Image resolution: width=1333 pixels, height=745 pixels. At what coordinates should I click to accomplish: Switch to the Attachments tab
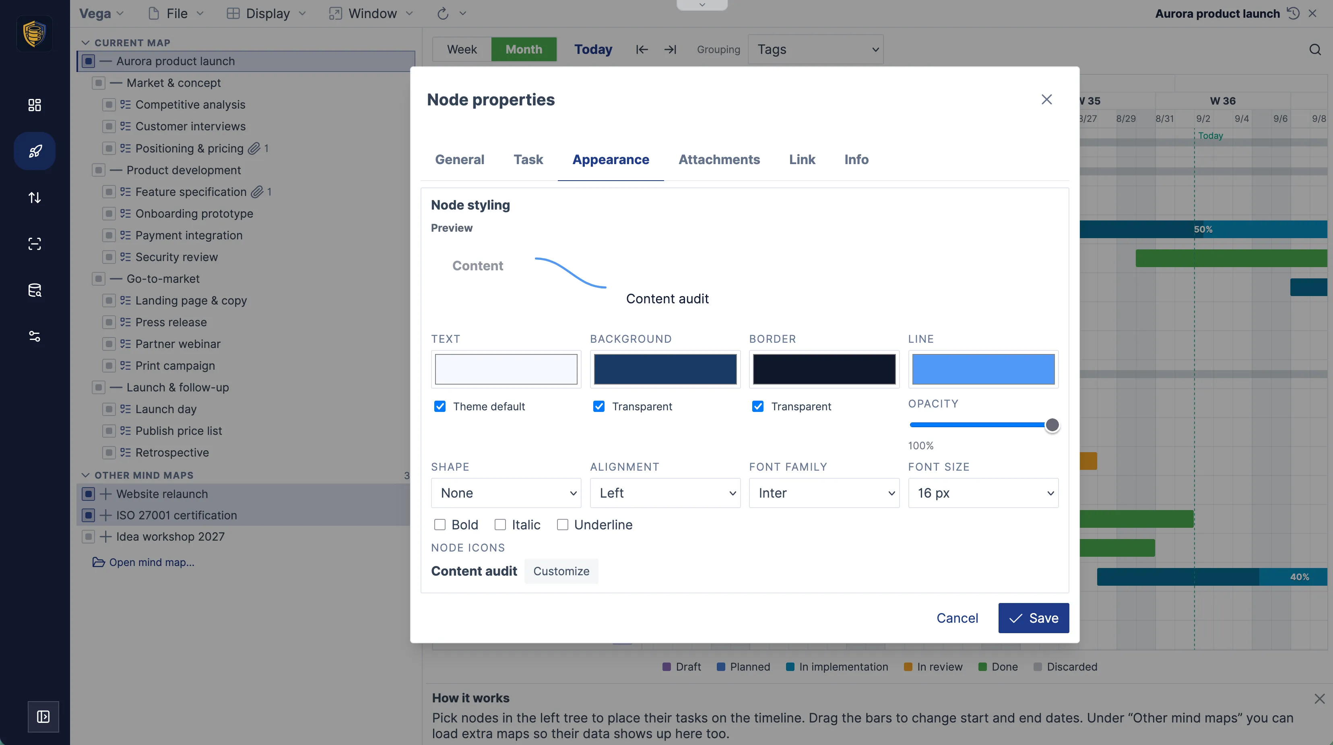719,160
